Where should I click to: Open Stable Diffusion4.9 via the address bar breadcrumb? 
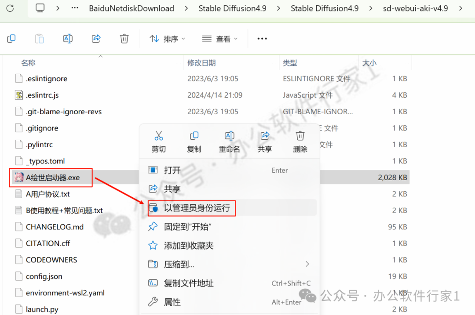coord(232,8)
